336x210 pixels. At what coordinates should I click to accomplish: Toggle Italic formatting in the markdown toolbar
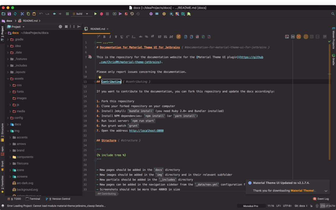110,37
